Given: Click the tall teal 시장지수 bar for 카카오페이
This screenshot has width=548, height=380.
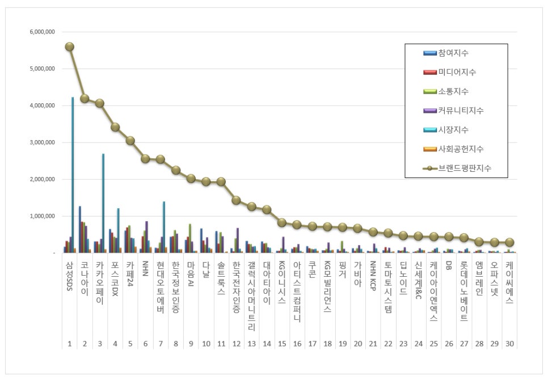Looking at the screenshot, I should [103, 203].
